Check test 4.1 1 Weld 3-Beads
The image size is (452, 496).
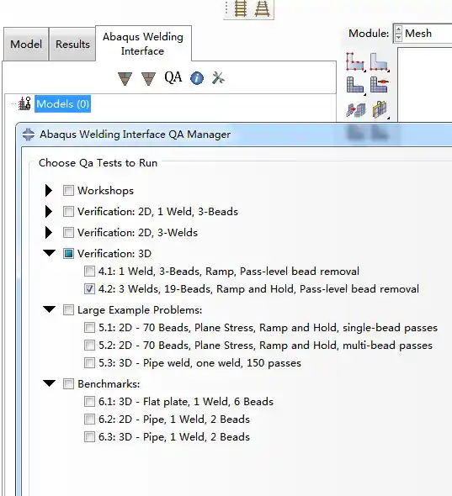pyautogui.click(x=89, y=271)
